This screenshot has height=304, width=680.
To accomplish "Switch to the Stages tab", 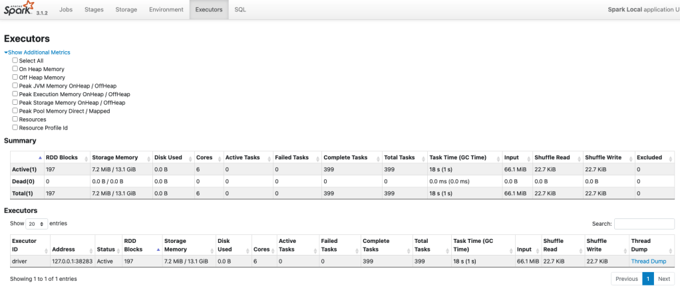I will [94, 10].
